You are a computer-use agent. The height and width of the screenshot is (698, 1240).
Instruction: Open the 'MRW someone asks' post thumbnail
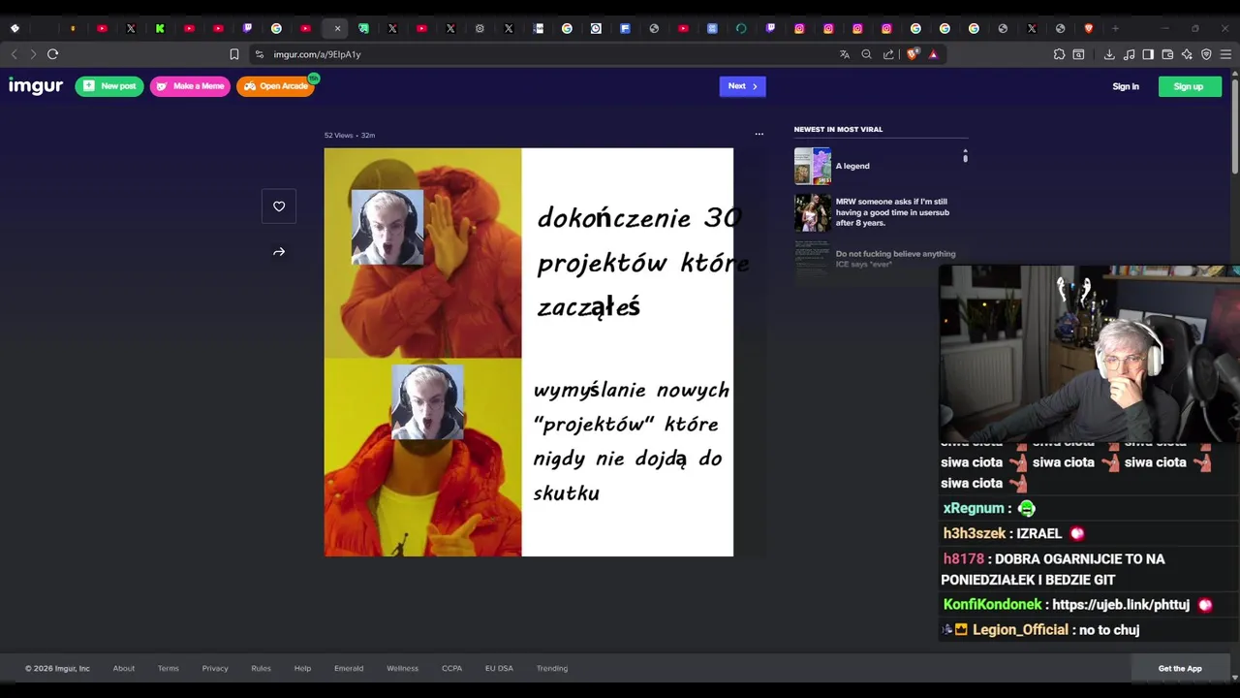point(813,212)
